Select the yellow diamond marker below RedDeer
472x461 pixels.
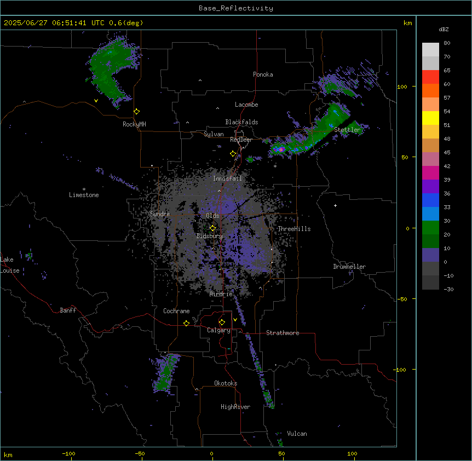(x=233, y=154)
